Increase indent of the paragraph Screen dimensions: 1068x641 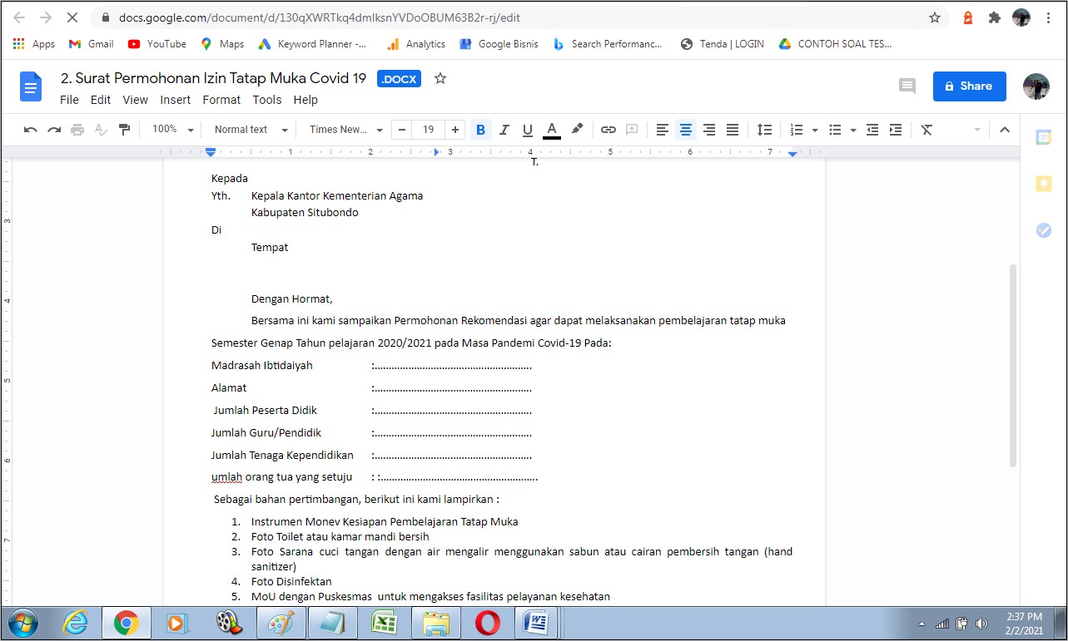point(896,130)
